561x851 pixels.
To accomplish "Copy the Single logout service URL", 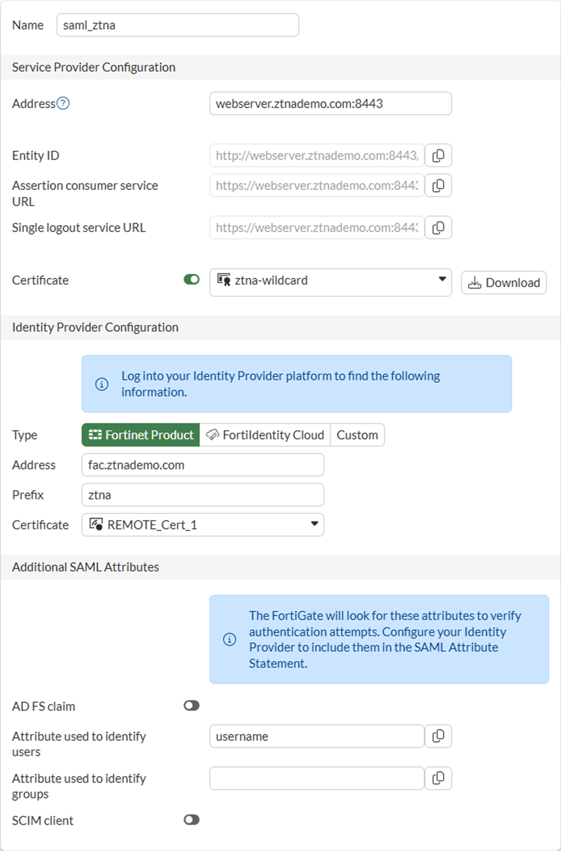I will pos(438,228).
